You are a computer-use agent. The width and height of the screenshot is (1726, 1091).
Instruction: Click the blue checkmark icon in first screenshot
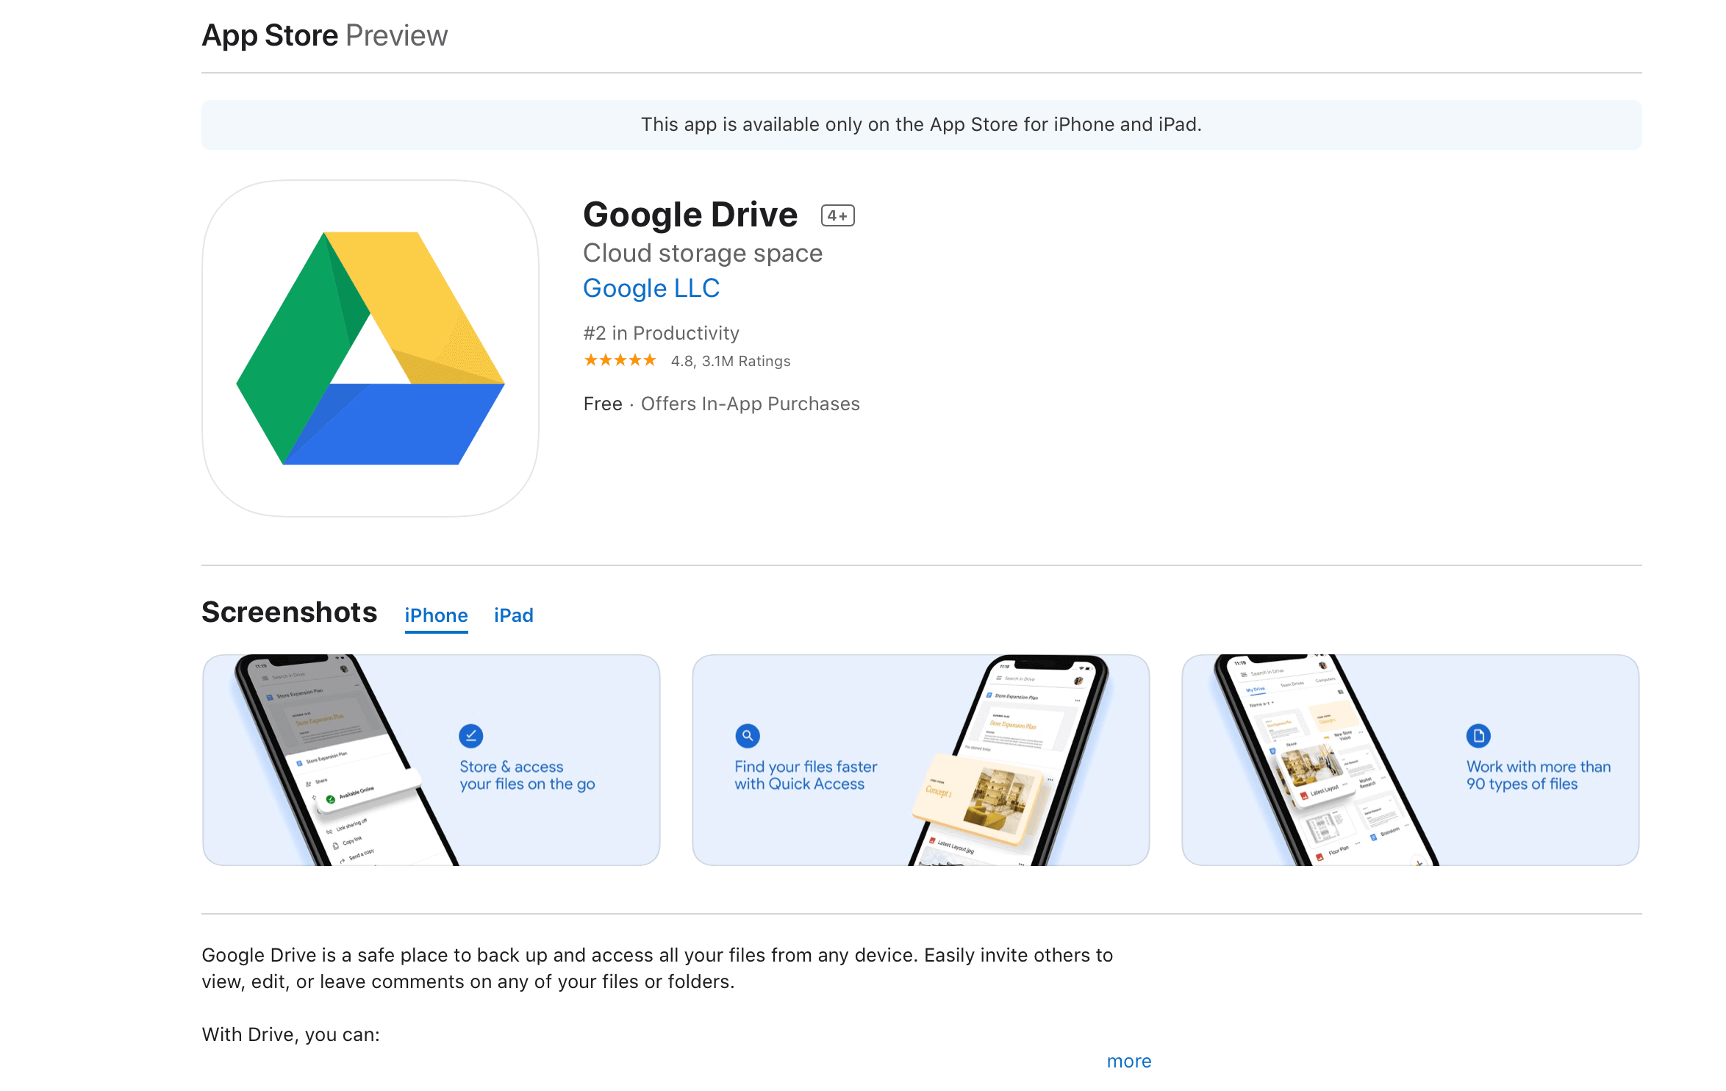tap(471, 735)
